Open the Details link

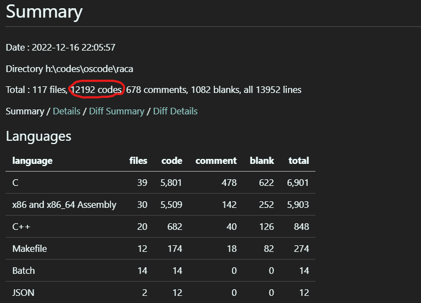[x=67, y=111]
